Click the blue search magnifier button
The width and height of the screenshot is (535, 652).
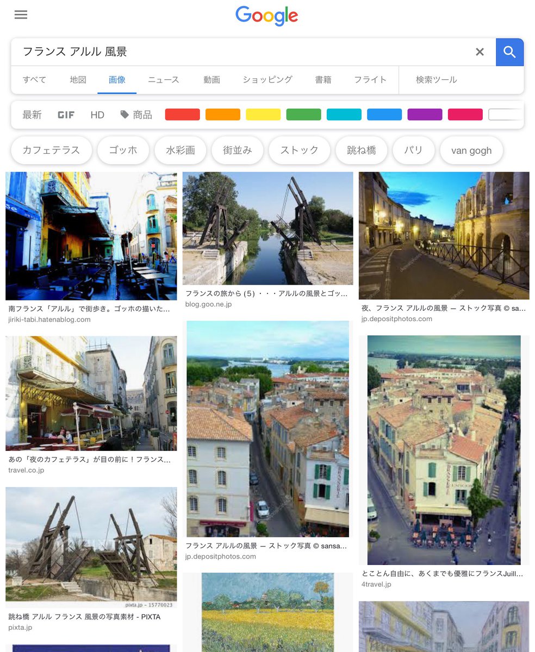click(509, 52)
